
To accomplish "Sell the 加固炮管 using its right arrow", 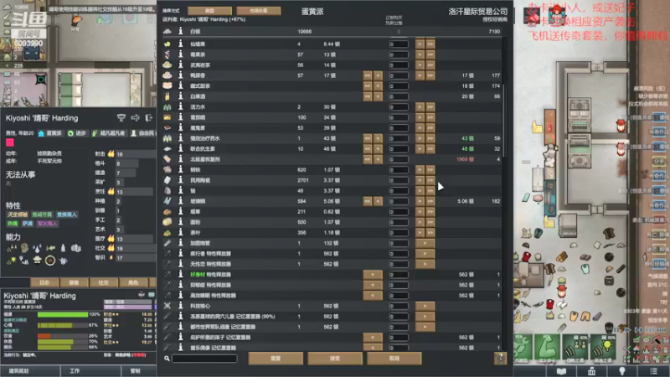I will click(x=425, y=243).
